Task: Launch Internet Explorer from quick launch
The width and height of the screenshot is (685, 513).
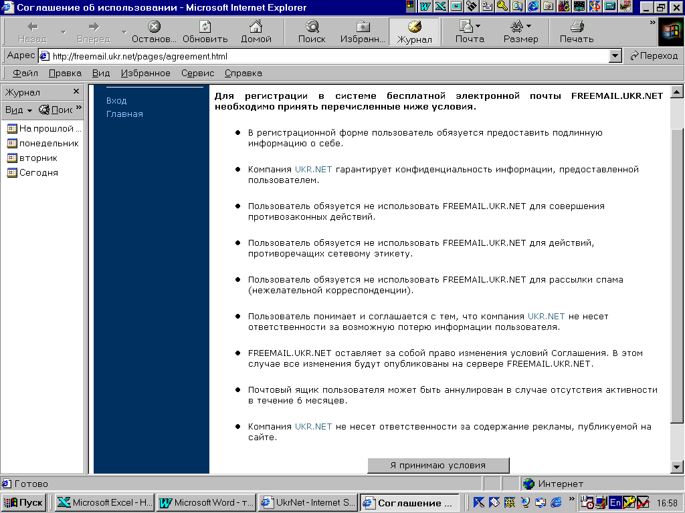Action: 556,502
